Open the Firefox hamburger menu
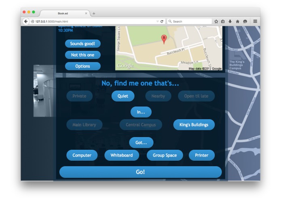 (255, 21)
